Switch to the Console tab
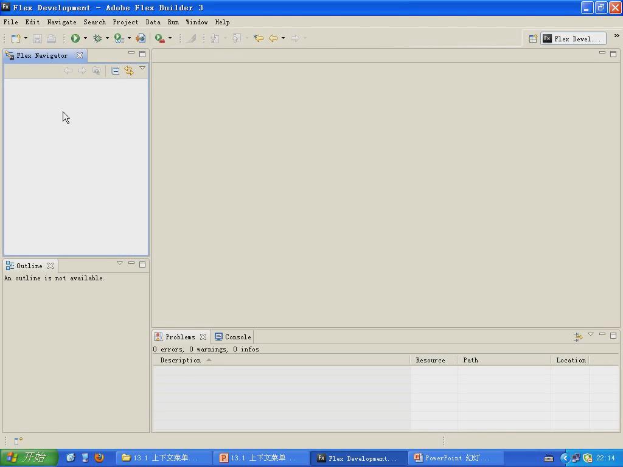 (x=233, y=337)
